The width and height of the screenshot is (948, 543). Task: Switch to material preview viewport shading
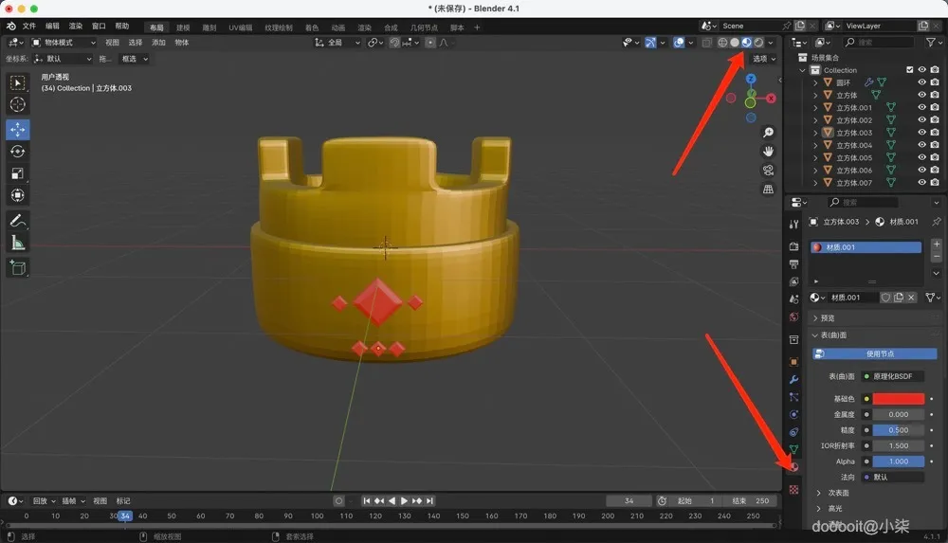click(747, 43)
